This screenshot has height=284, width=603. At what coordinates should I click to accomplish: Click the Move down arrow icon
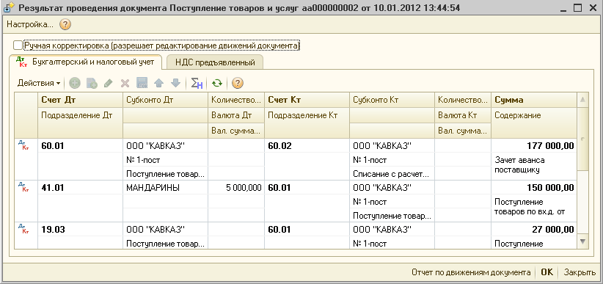[x=175, y=83]
